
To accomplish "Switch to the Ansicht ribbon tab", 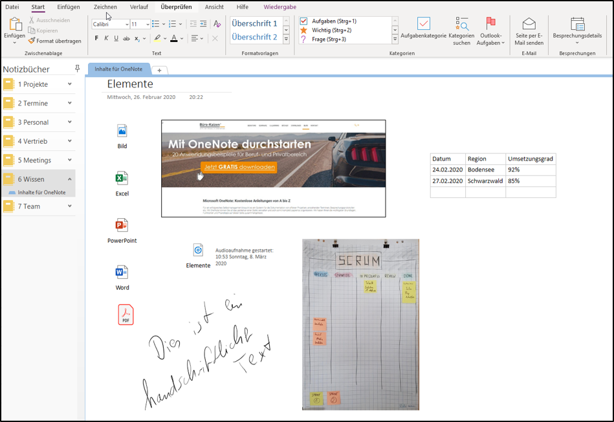I will (x=214, y=7).
